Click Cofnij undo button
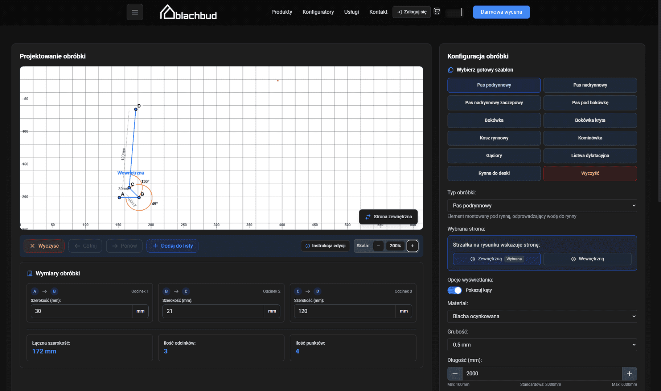 [x=85, y=246]
